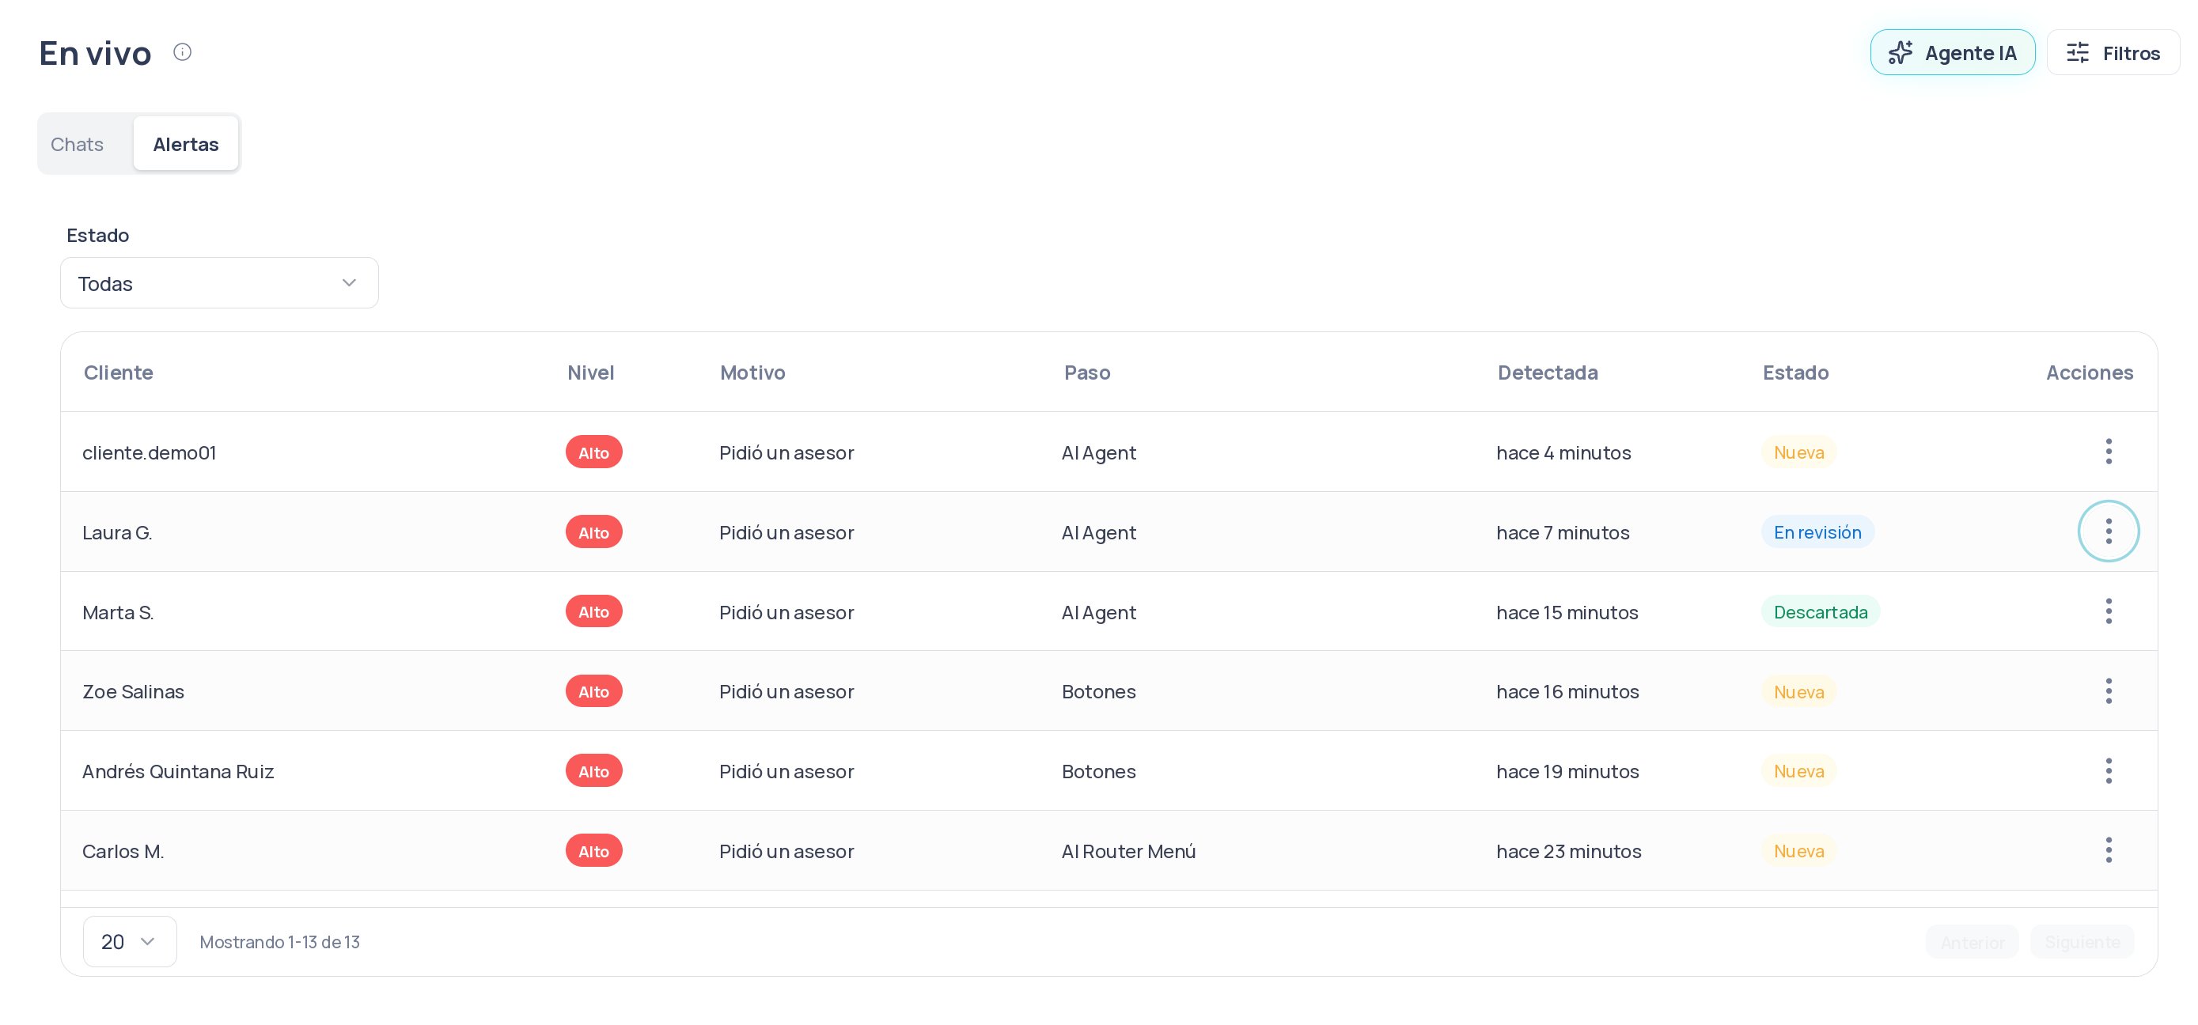Open the Filtros panel
The height and width of the screenshot is (1025, 2198).
pos(2113,53)
